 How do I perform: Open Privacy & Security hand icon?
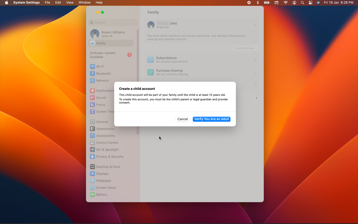tap(92, 156)
